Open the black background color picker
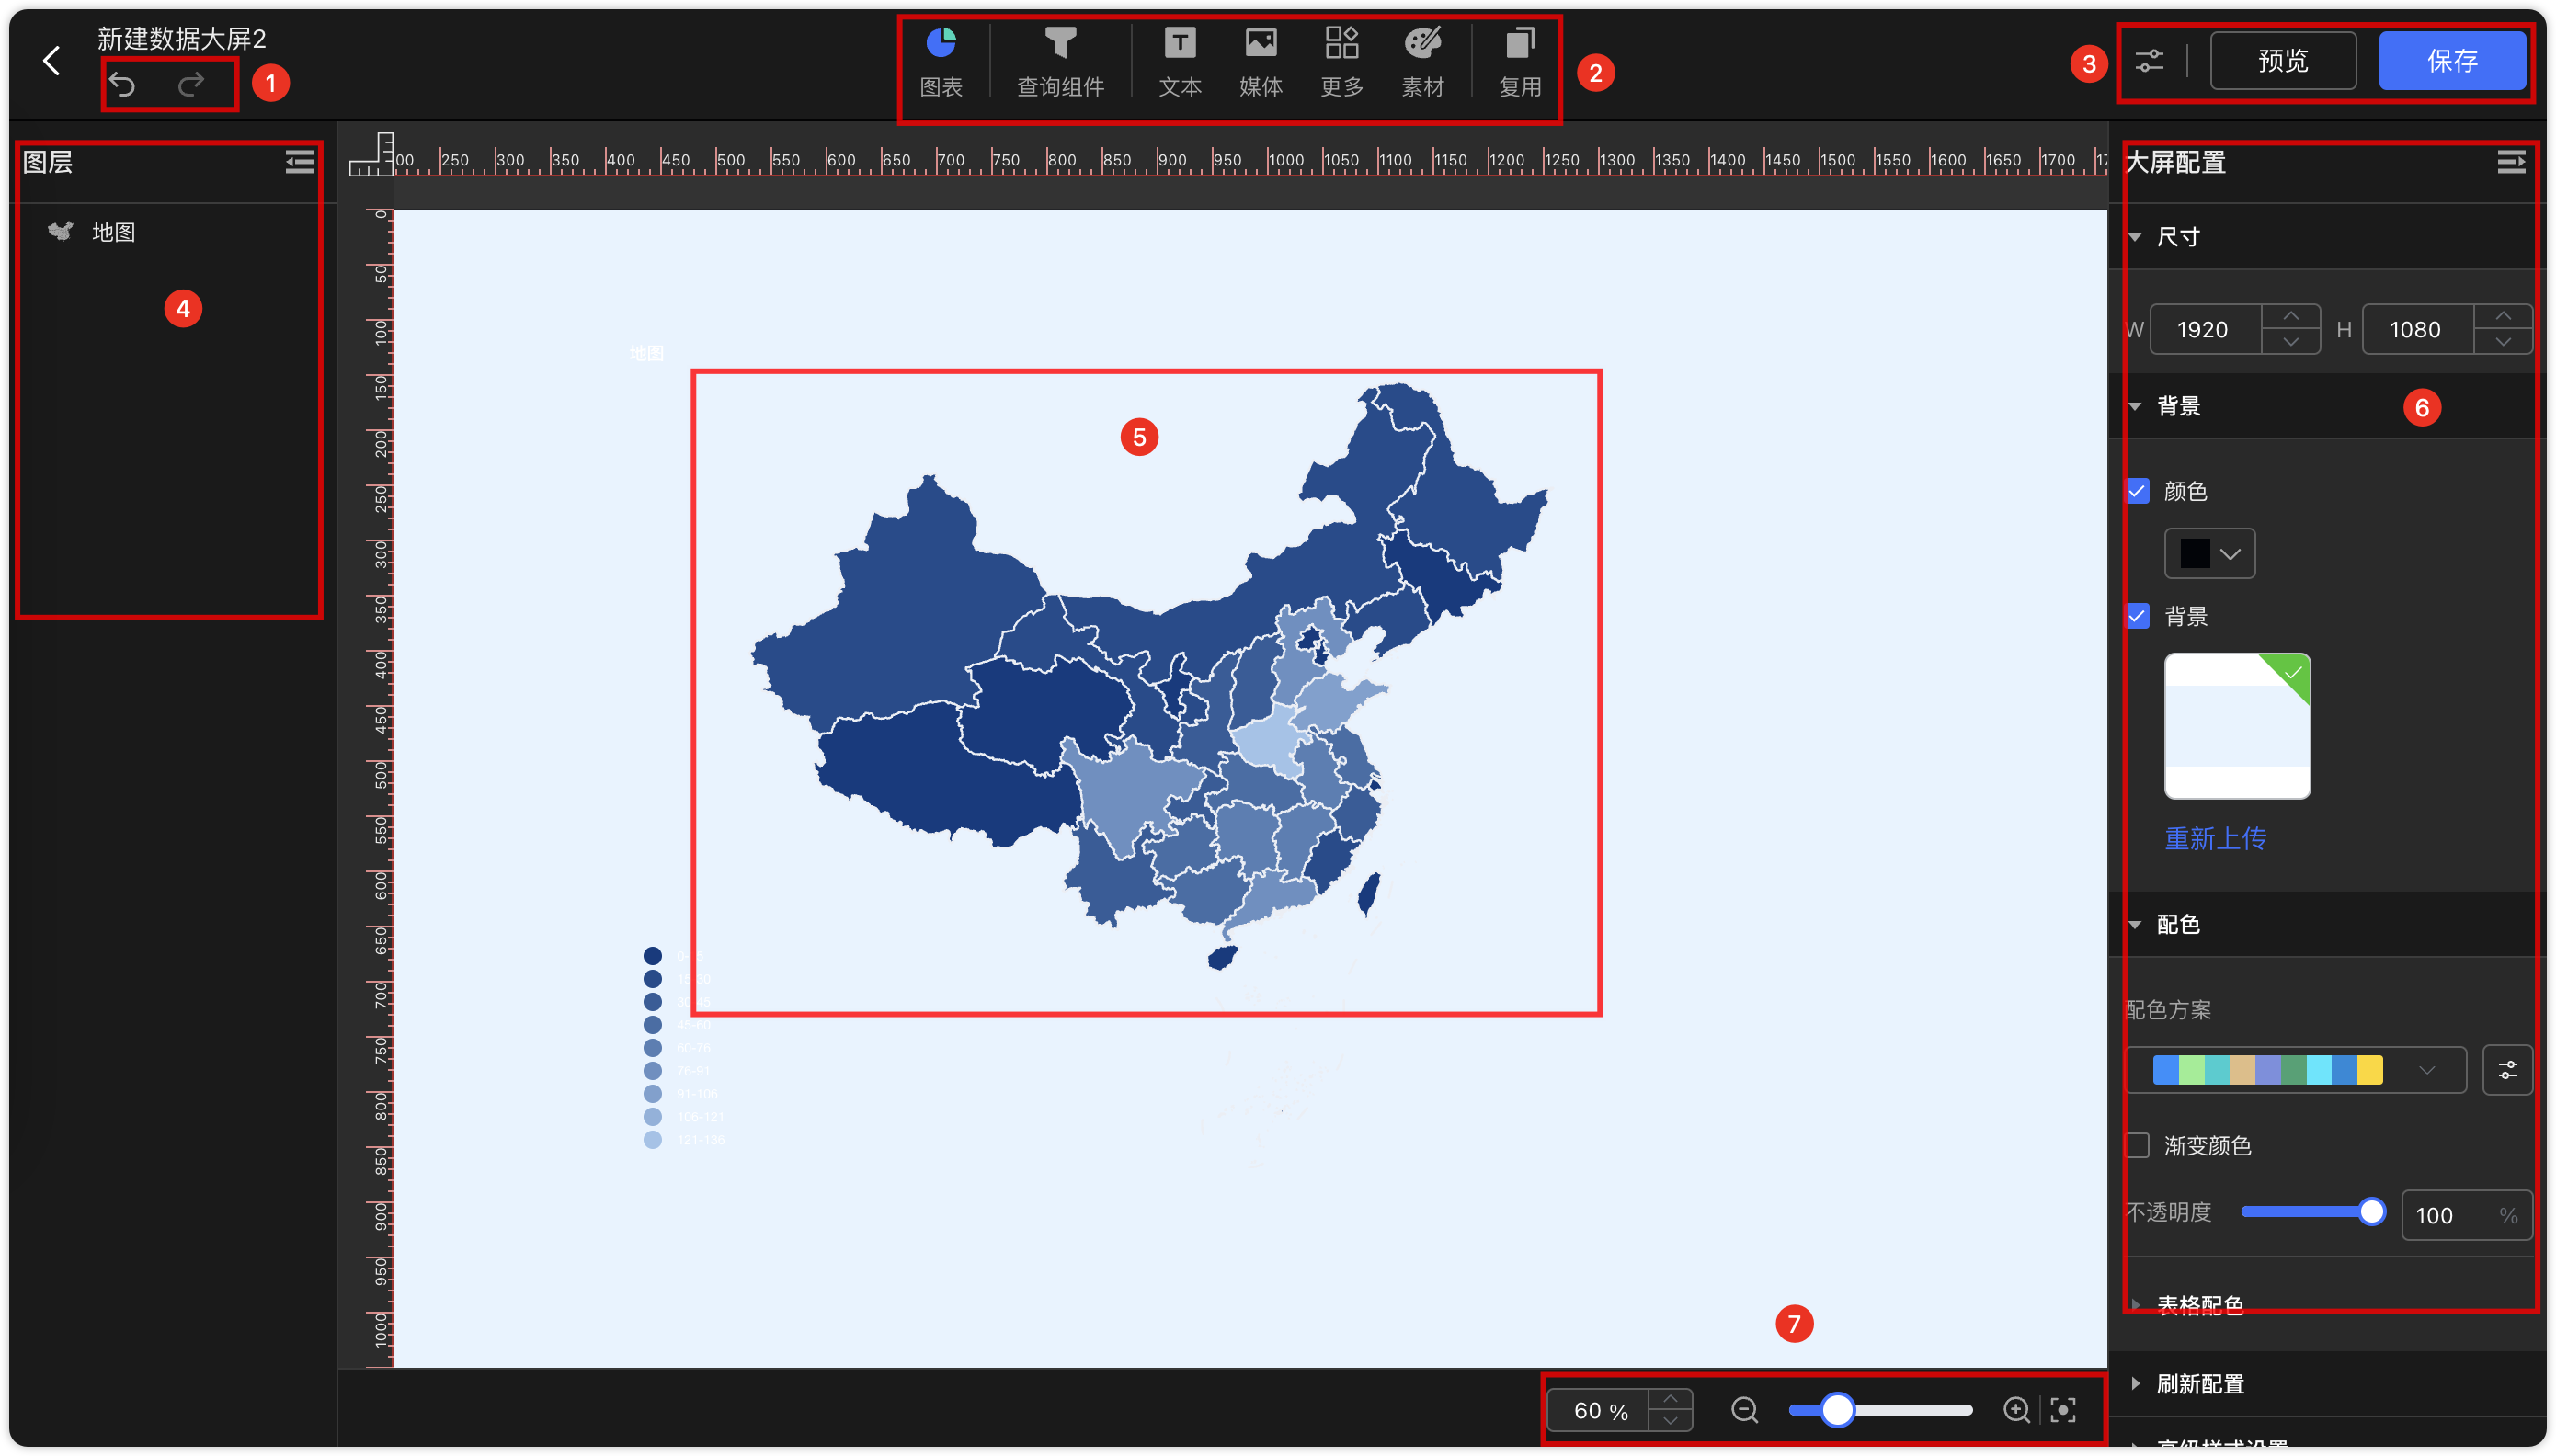 [2209, 553]
